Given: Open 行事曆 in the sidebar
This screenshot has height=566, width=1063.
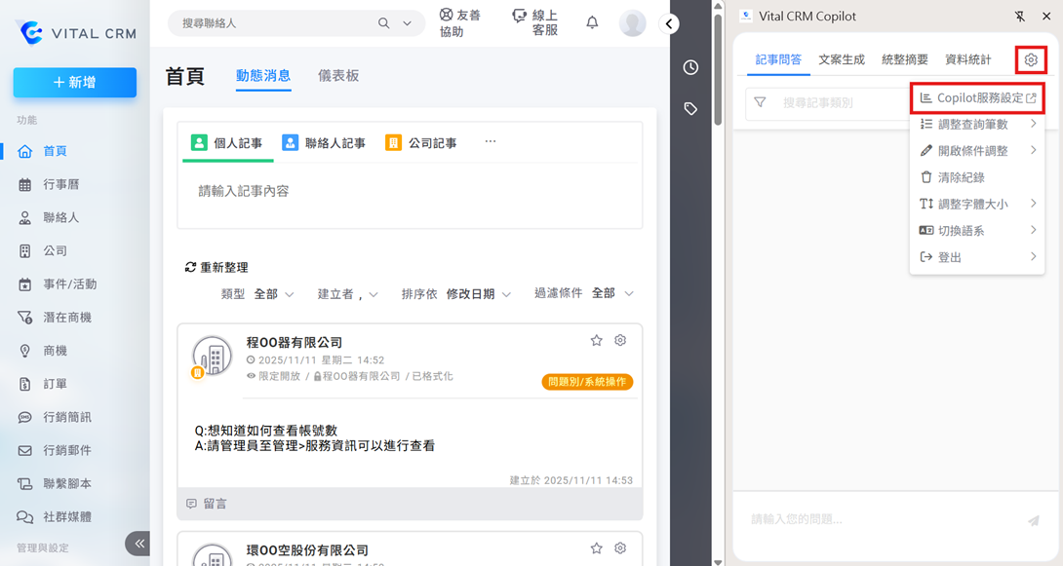Looking at the screenshot, I should click(60, 184).
